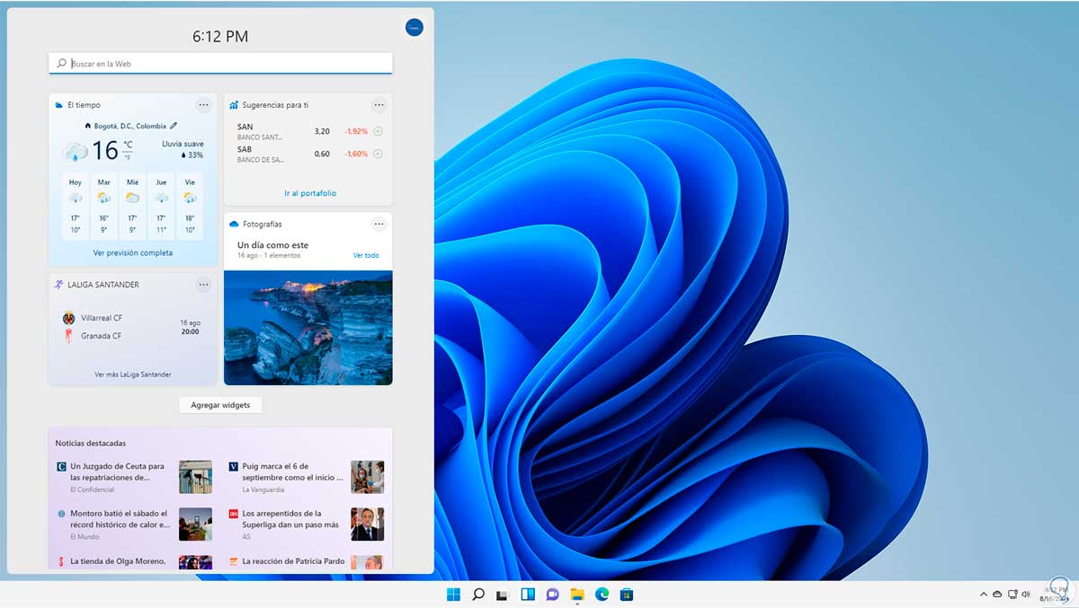
Task: Open options menu for Sugerencias para ti widget
Action: click(x=379, y=105)
